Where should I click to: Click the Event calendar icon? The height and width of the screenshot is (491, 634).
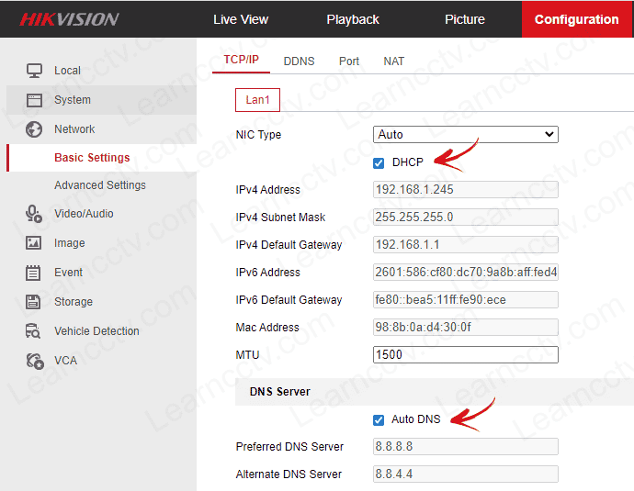(x=34, y=273)
